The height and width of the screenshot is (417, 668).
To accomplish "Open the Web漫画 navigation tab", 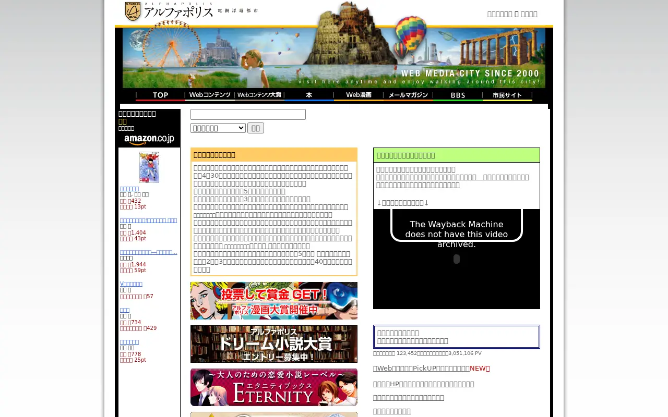I will pos(359,95).
